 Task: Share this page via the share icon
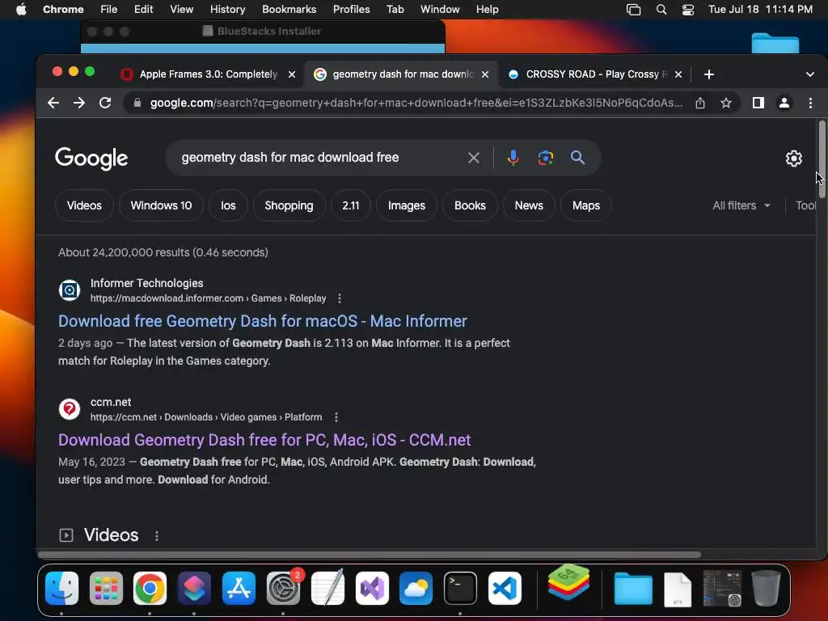tap(700, 103)
